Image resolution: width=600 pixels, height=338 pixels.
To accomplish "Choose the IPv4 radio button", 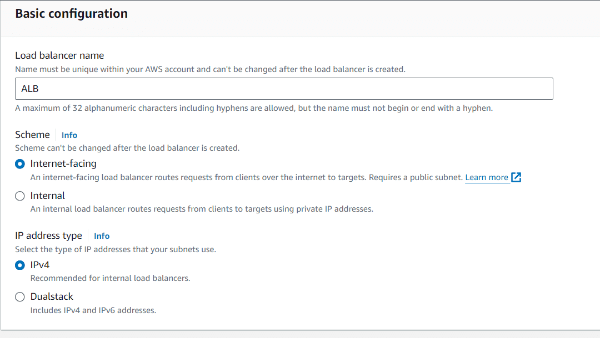I will coord(20,265).
